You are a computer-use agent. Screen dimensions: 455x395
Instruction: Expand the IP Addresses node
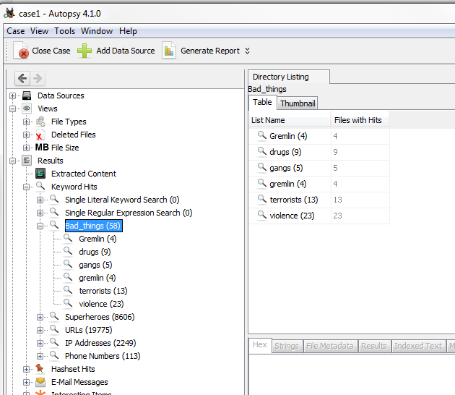click(x=40, y=343)
